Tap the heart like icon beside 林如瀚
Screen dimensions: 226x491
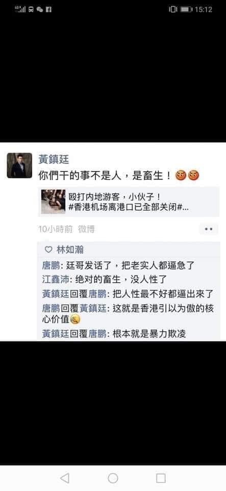pos(48,250)
